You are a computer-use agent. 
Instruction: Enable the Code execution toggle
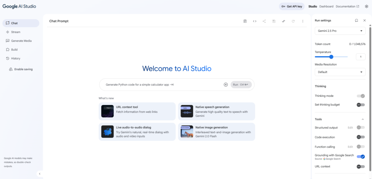point(360,137)
